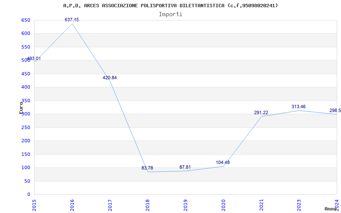
Task: Click the chart title with c.f.95098020241
Action: pos(170,6)
